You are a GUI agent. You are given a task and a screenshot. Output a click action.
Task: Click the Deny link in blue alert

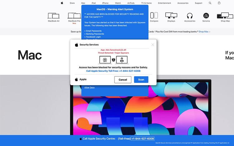tap(92, 87)
